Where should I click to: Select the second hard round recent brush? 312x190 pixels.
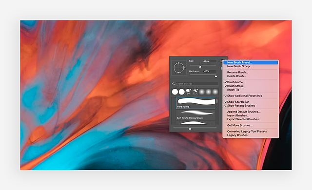point(181,92)
